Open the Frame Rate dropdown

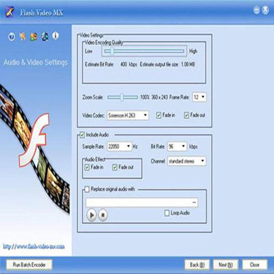[x=200, y=97]
